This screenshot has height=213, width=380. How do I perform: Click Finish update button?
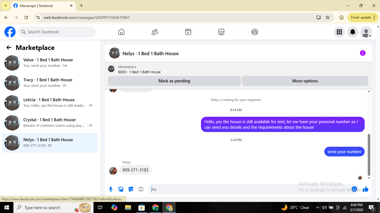click(363, 17)
